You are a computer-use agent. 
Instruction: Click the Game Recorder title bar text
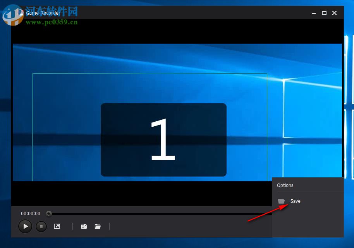(43, 13)
